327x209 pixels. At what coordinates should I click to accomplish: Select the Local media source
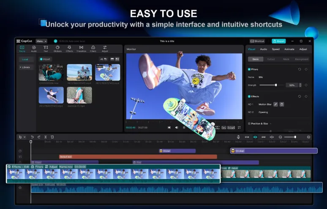coord(25,59)
